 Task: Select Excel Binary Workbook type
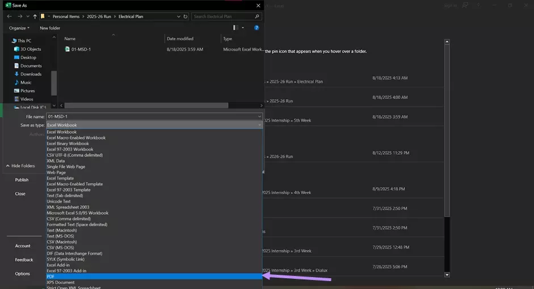[x=154, y=143]
